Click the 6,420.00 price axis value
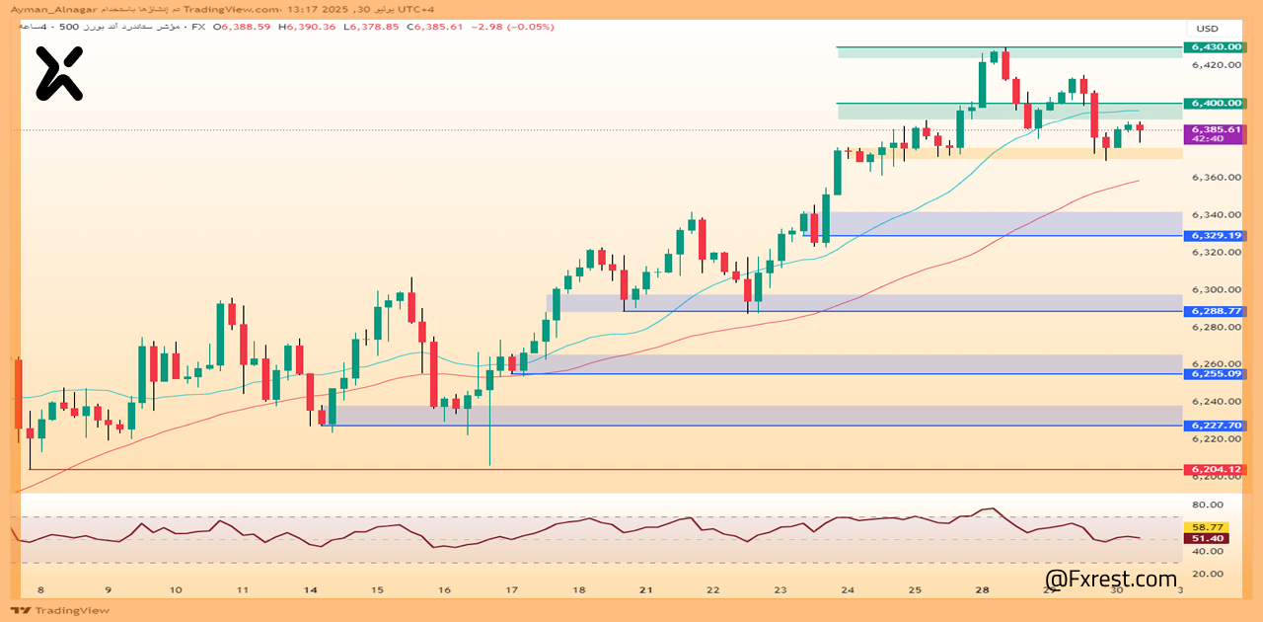 click(x=1215, y=65)
